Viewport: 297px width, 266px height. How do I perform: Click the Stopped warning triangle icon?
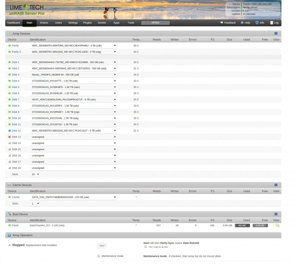[x=10, y=245]
